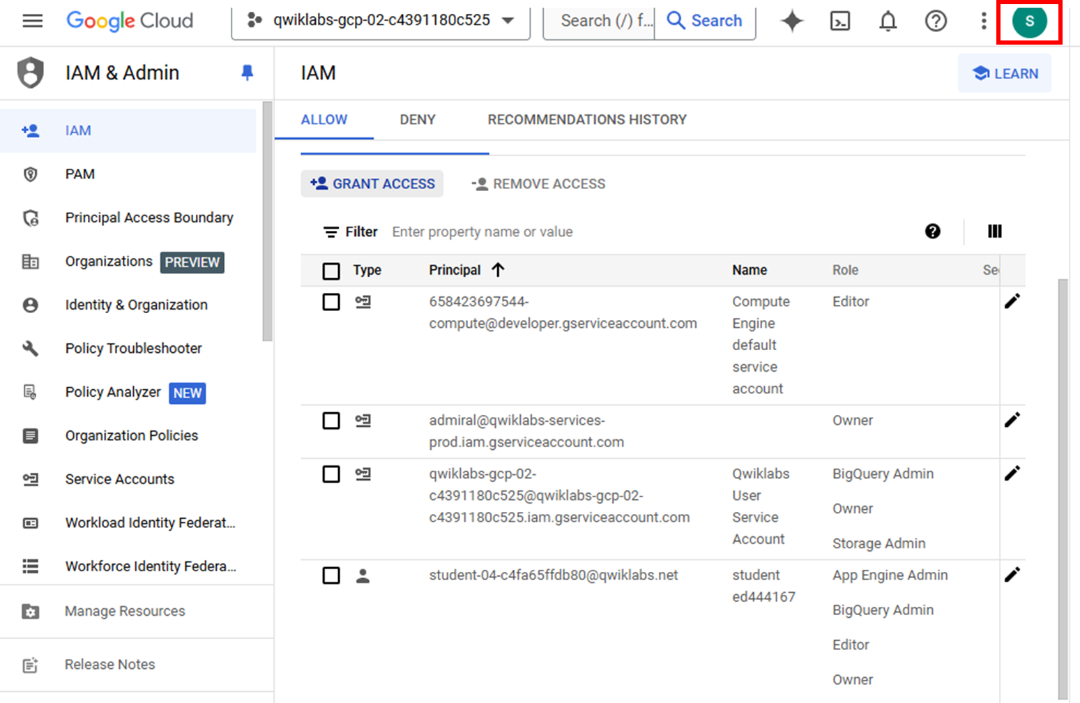Image resolution: width=1080 pixels, height=703 pixels.
Task: Click the IAM & Admin shield icon
Action: [31, 73]
